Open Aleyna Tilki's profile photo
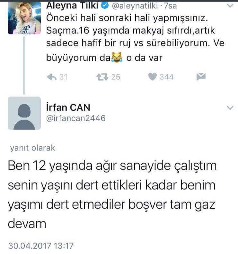Screen dimensions: 238x254 tap(24, 18)
